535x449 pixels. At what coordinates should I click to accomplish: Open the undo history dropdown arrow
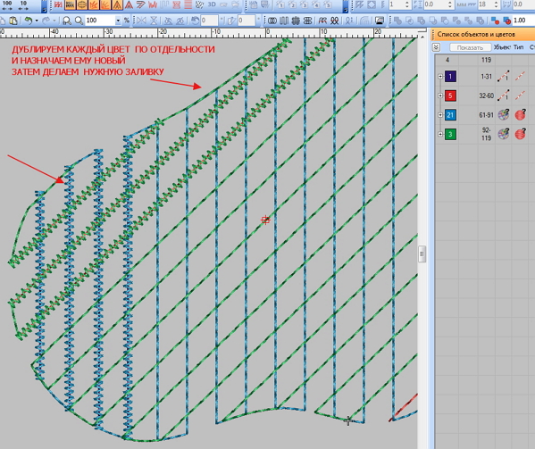click(x=37, y=21)
